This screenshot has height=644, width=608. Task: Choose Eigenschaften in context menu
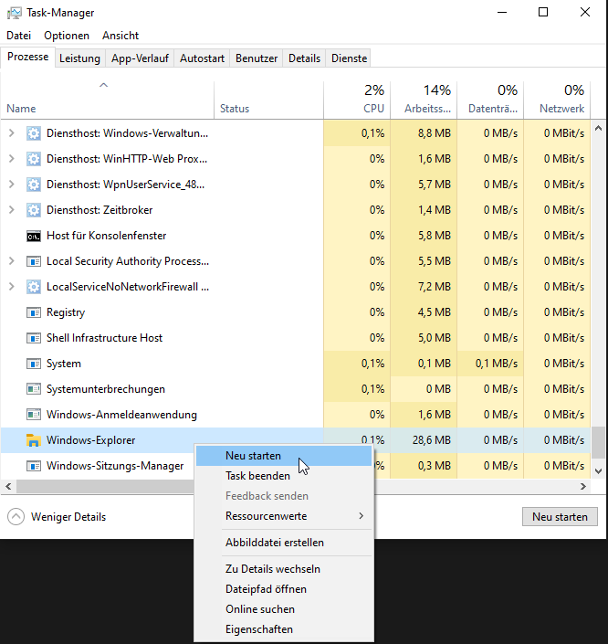pos(284,629)
